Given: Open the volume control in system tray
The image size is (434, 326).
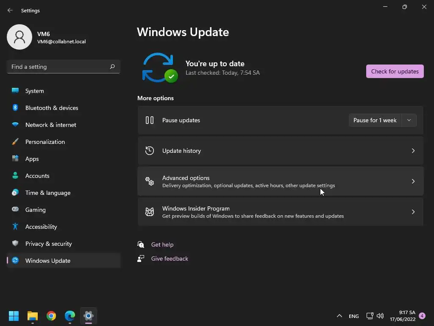Looking at the screenshot, I should (x=380, y=316).
